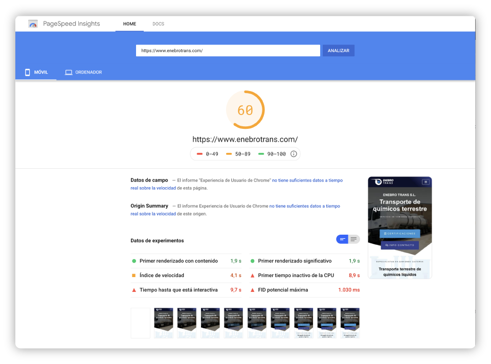Click the orange square beside Índice de velocidad
The width and height of the screenshot is (491, 364).
133,276
